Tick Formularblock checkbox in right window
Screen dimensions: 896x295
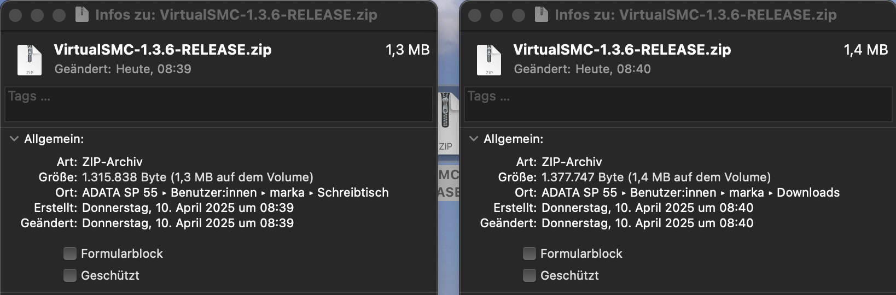(530, 253)
